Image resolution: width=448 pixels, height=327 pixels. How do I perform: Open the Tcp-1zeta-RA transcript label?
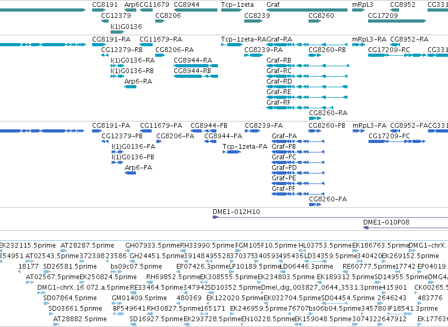243,39
